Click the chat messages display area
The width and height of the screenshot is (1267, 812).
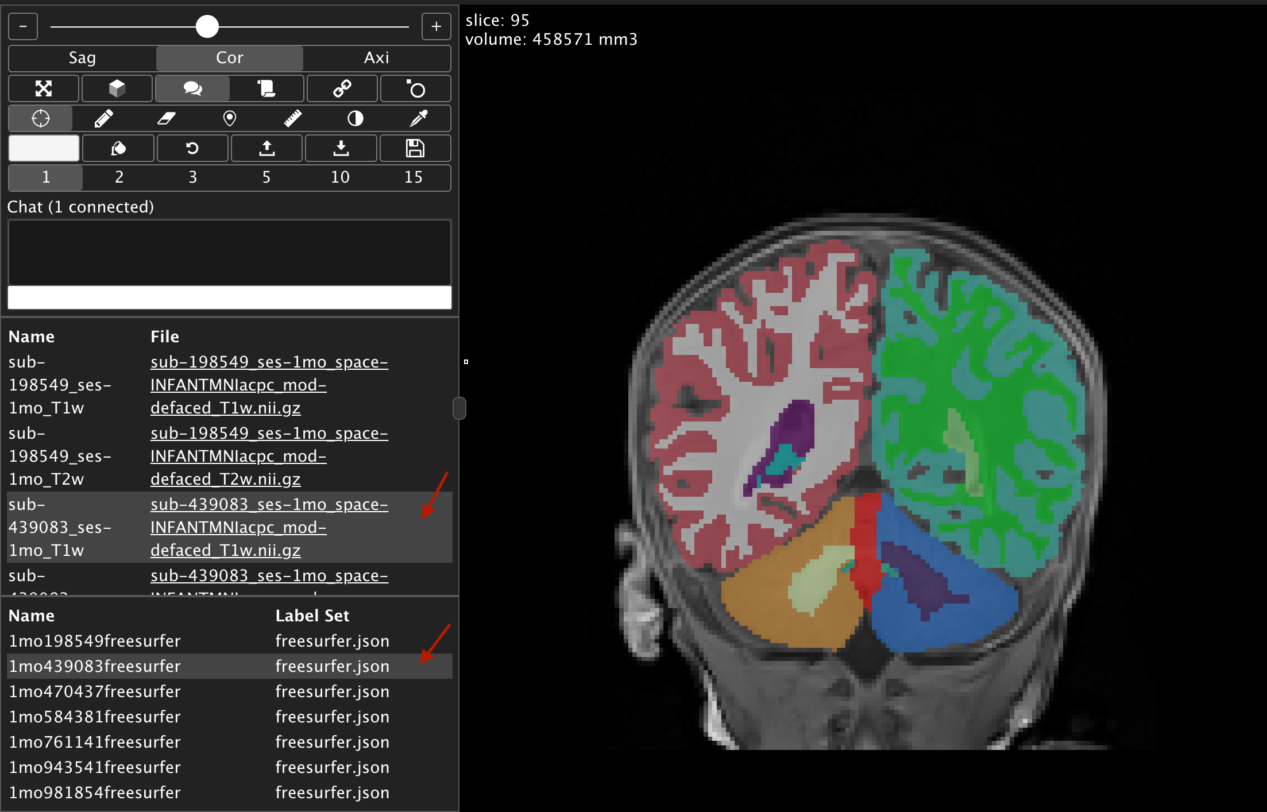[x=230, y=253]
